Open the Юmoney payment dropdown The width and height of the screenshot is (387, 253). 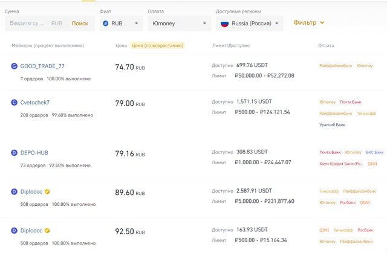pyautogui.click(x=179, y=24)
